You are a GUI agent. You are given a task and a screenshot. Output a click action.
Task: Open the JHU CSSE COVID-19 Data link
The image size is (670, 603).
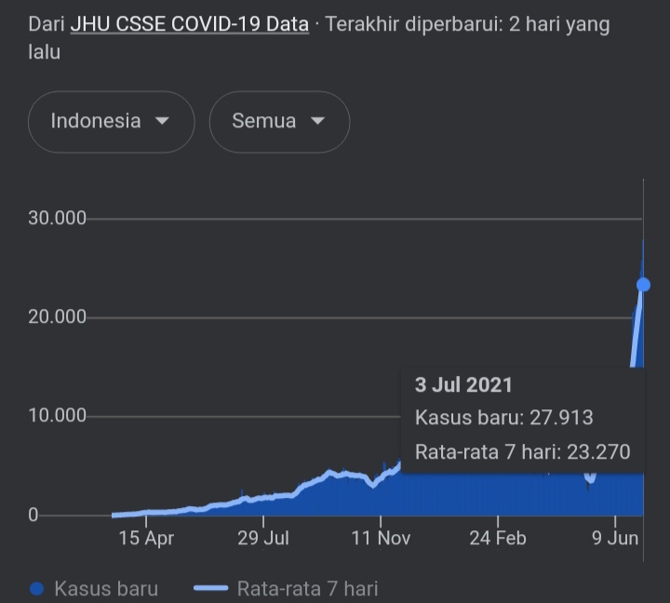click(189, 24)
